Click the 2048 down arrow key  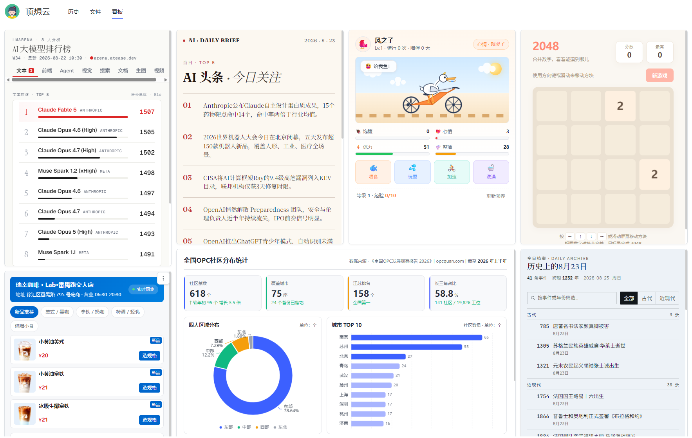tap(591, 236)
